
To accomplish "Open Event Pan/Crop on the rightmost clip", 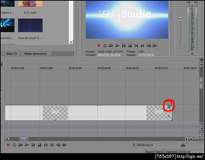I will coord(169,112).
